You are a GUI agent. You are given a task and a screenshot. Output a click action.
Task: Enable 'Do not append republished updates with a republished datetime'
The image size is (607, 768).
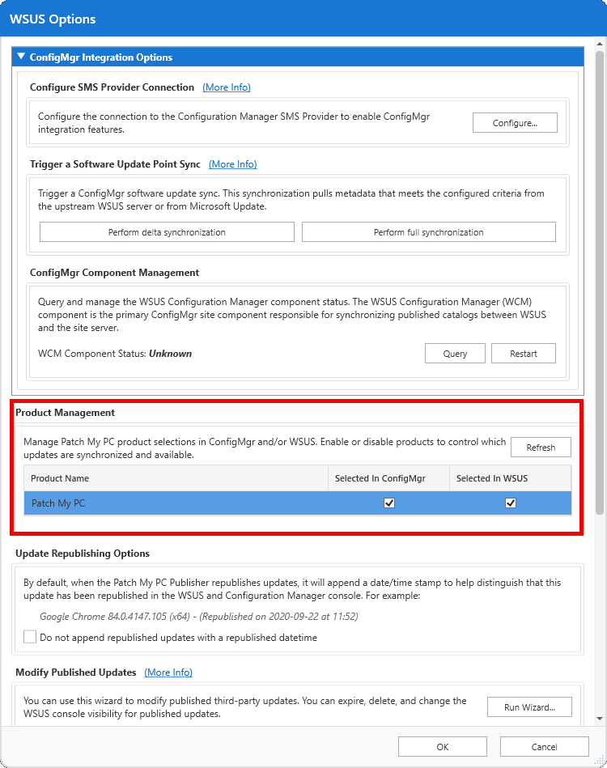pos(30,635)
